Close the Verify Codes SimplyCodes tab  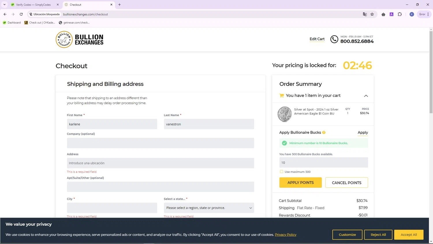click(58, 5)
